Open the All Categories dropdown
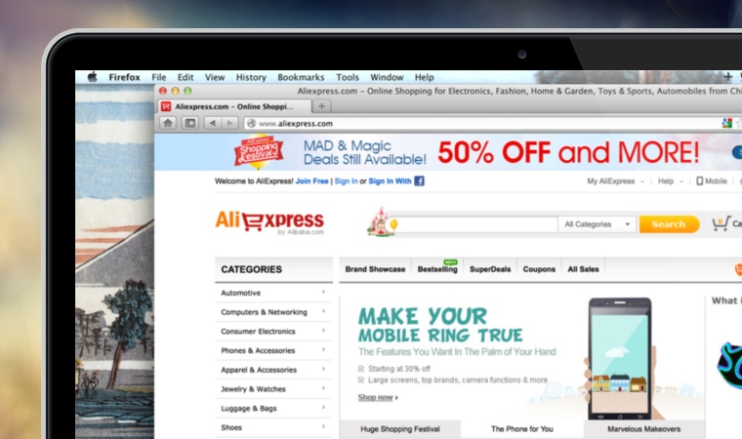This screenshot has height=439, width=742. [x=598, y=224]
